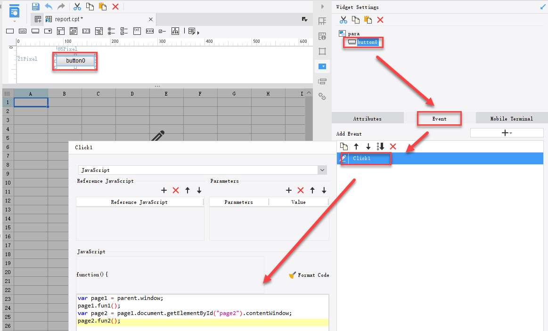The height and width of the screenshot is (331, 548).
Task: Click inside the JavaScript code editor
Action: (x=203, y=312)
